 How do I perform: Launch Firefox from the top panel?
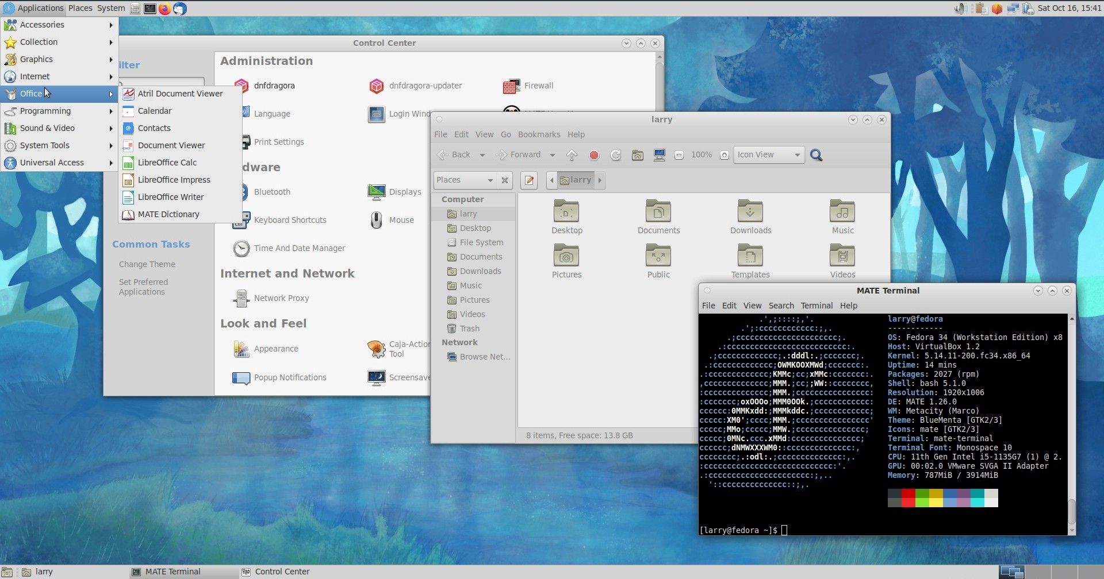click(165, 9)
